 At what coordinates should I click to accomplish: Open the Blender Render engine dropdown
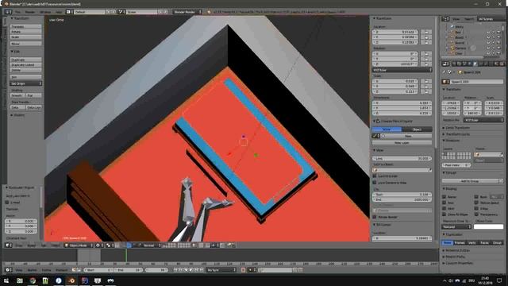(187, 12)
